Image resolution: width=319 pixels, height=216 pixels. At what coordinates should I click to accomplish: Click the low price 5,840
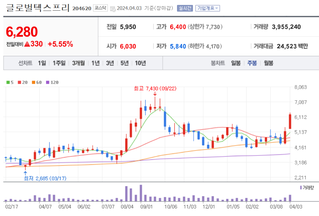178,46
